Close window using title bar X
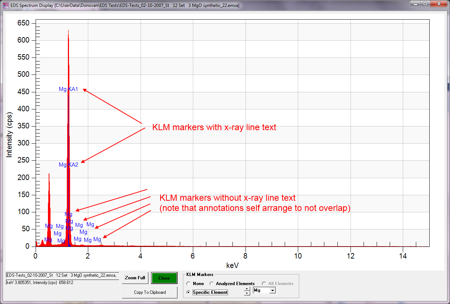 pos(438,4)
